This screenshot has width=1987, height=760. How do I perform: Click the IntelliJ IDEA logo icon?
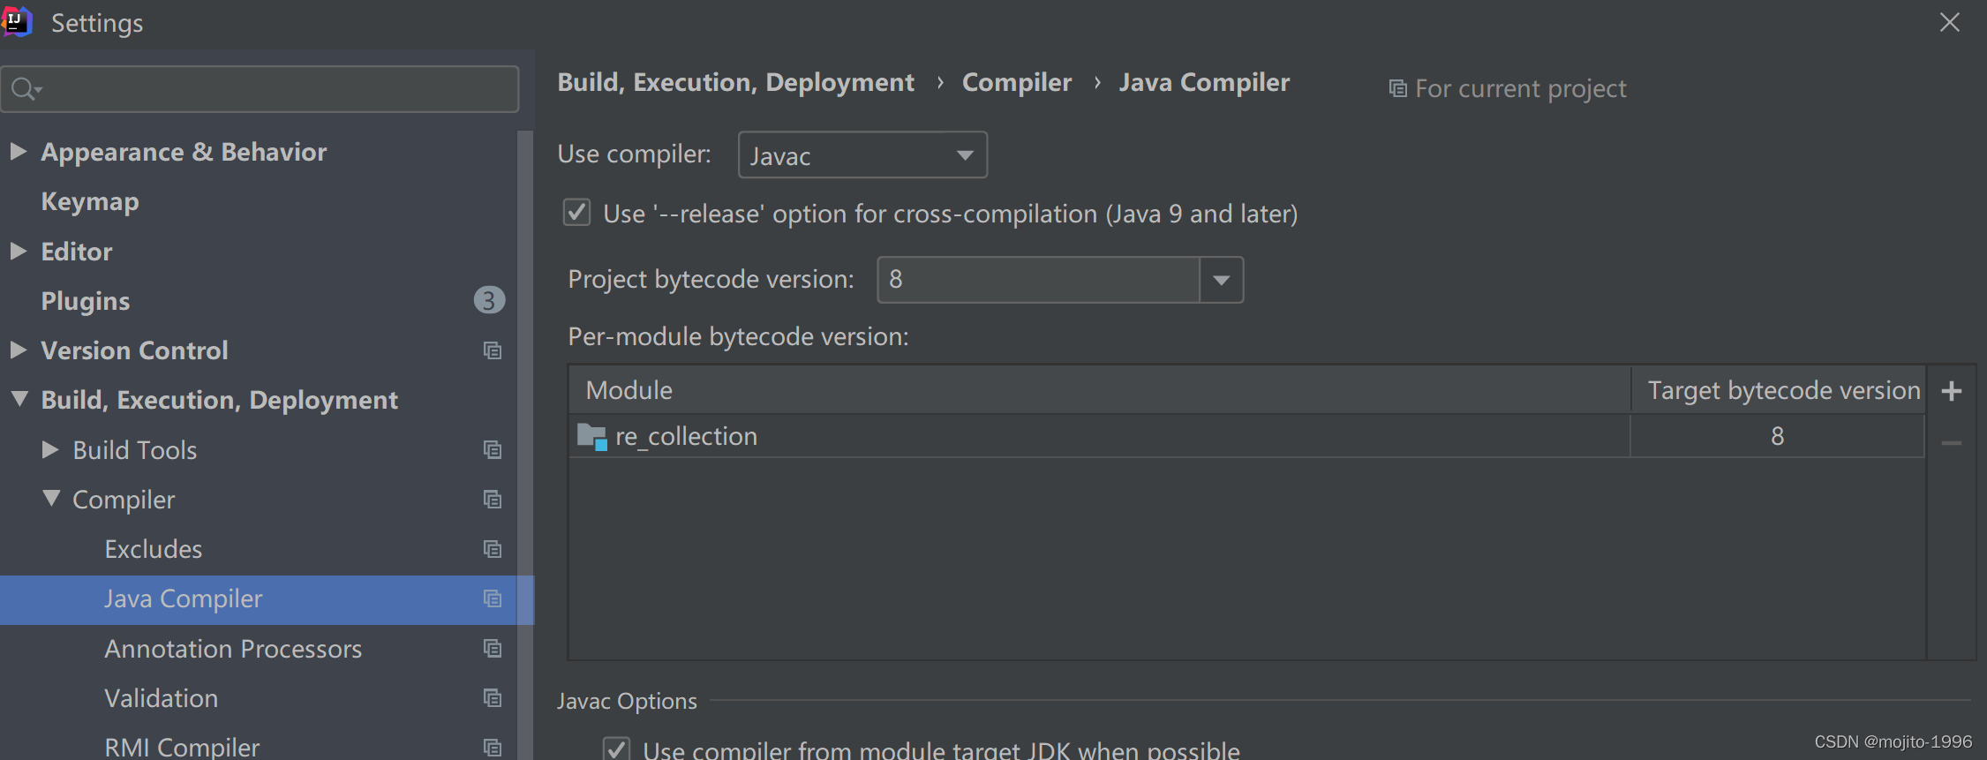pyautogui.click(x=17, y=21)
